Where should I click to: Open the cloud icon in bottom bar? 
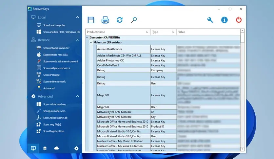(56, 148)
